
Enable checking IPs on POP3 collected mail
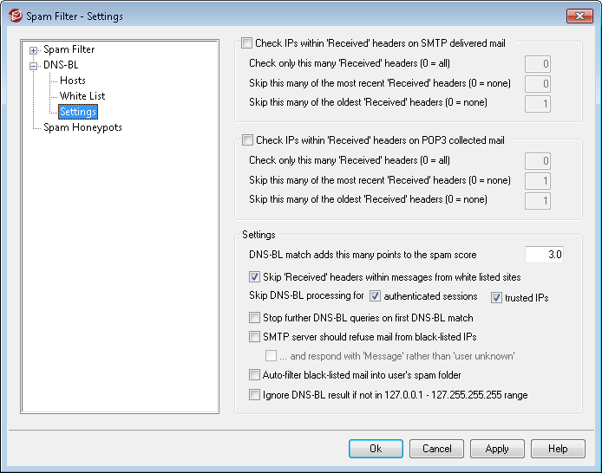click(247, 139)
